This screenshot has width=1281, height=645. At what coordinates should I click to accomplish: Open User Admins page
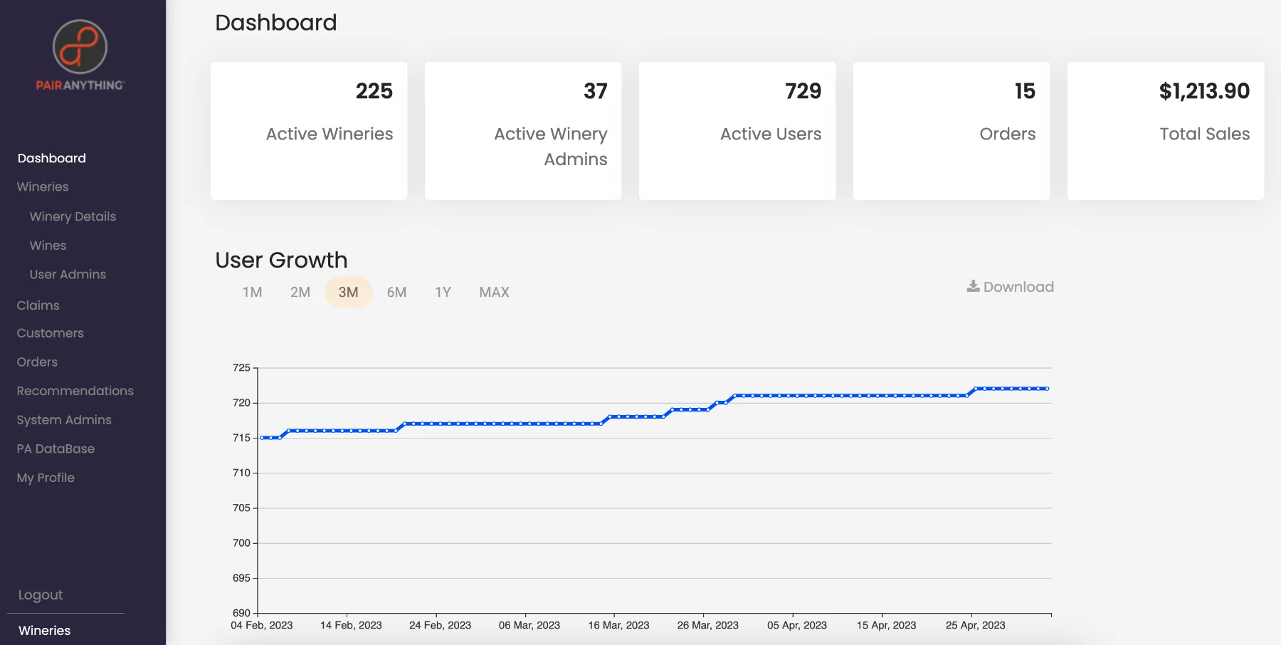tap(68, 274)
